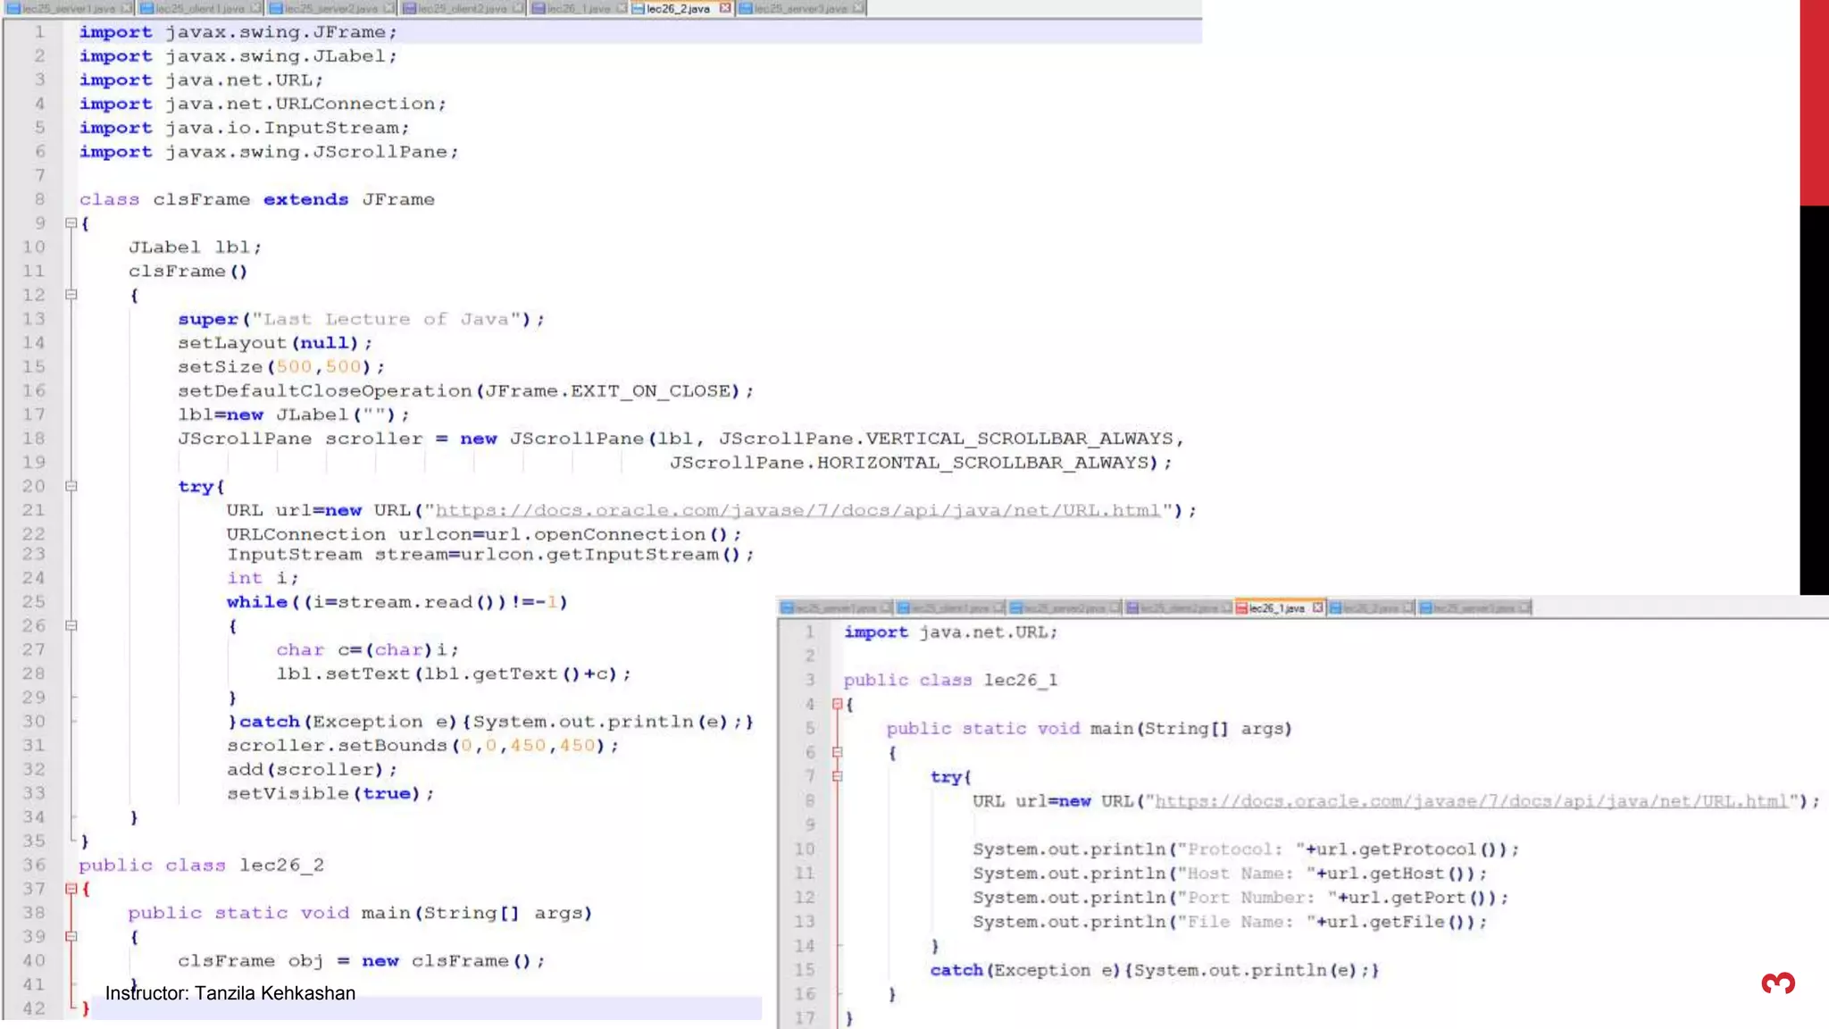Open lec26_1.java tab in upper editor
This screenshot has height=1029, width=1829.
577,8
